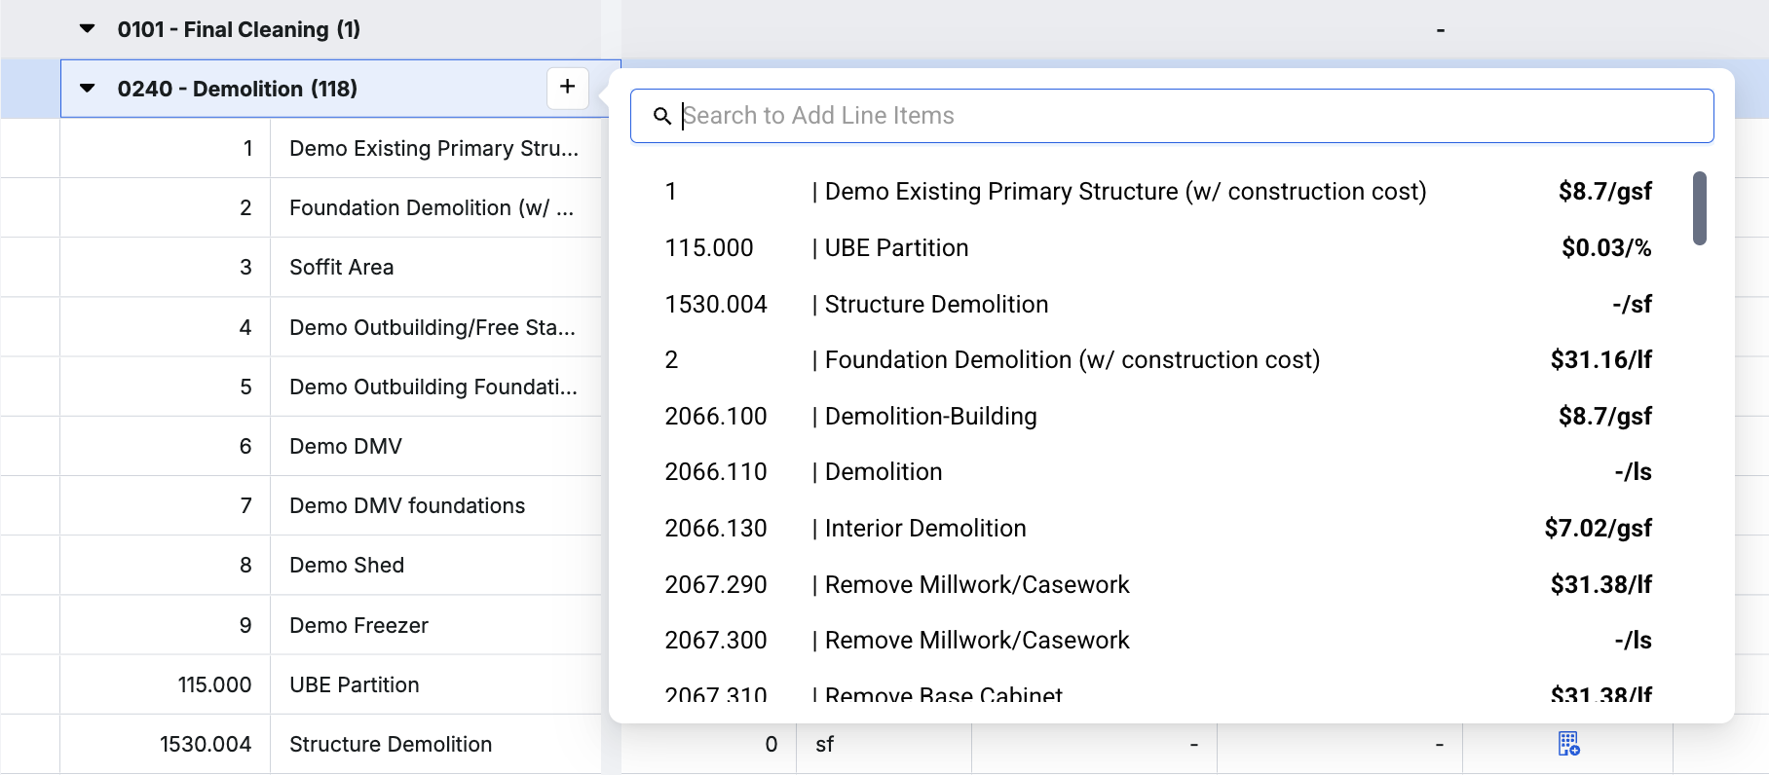Select 'Demo Outbuilding Foundati...' row

pyautogui.click(x=433, y=387)
